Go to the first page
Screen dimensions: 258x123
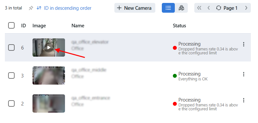(199, 8)
